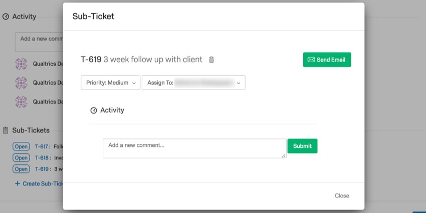Viewport: 426px width, 213px height.
Task: Open the Priority: Medium dropdown
Action: (x=111, y=83)
